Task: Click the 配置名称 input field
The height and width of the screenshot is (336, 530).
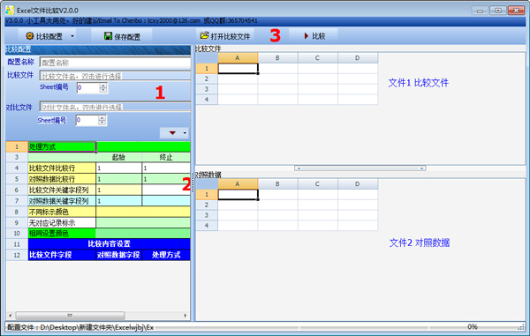Action: [115, 63]
